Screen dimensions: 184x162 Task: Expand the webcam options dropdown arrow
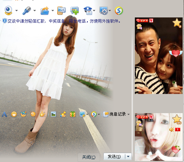pyautogui.click(x=16, y=11)
